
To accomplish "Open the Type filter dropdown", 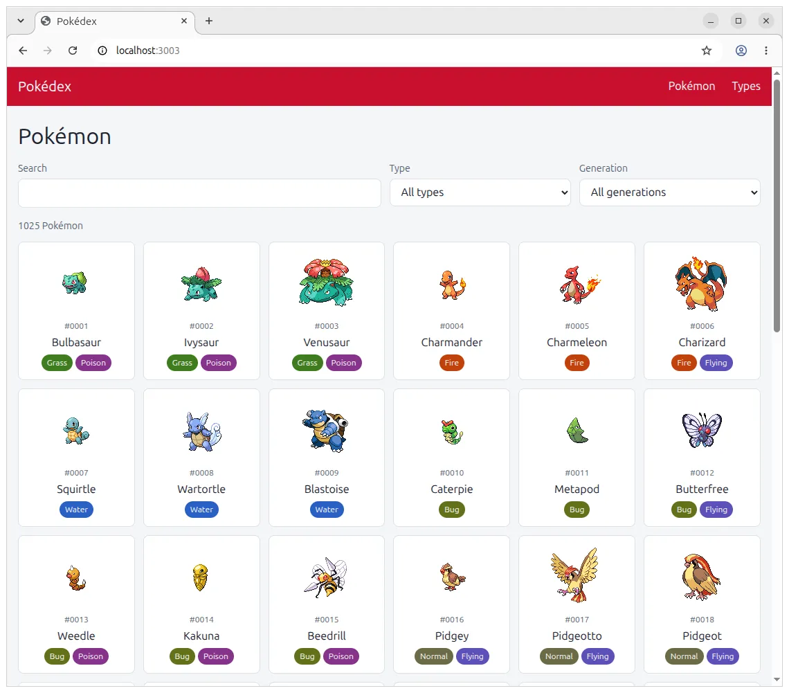I will point(480,192).
